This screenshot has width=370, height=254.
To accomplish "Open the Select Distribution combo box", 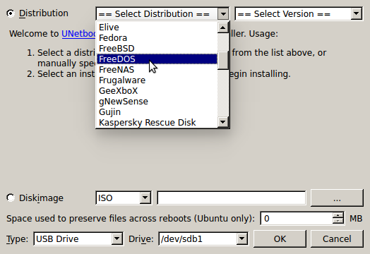I will (x=162, y=14).
